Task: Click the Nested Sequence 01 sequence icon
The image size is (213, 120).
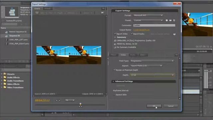Action: pyautogui.click(x=6, y=32)
